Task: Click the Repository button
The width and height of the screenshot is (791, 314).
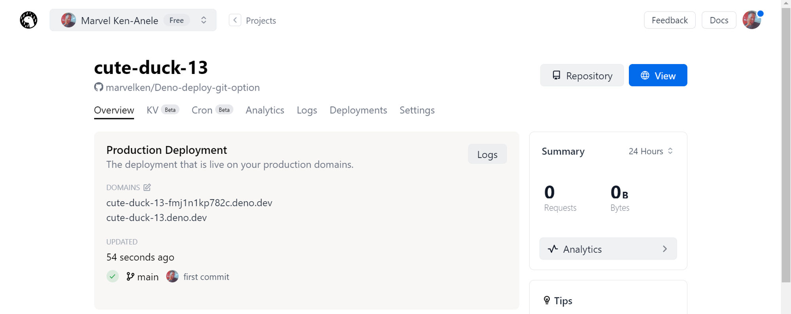Action: 582,75
